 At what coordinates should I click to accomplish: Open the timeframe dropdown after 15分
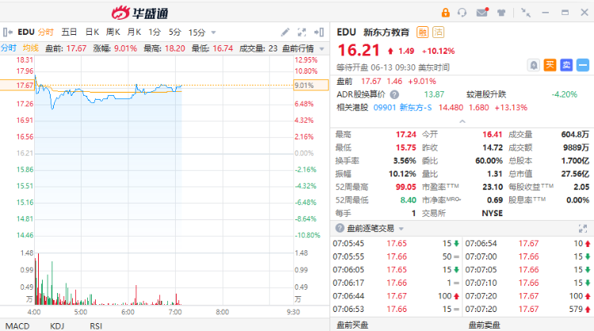213,32
